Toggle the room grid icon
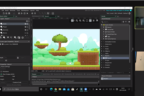144x96 pixels. pyautogui.click(x=72, y=21)
